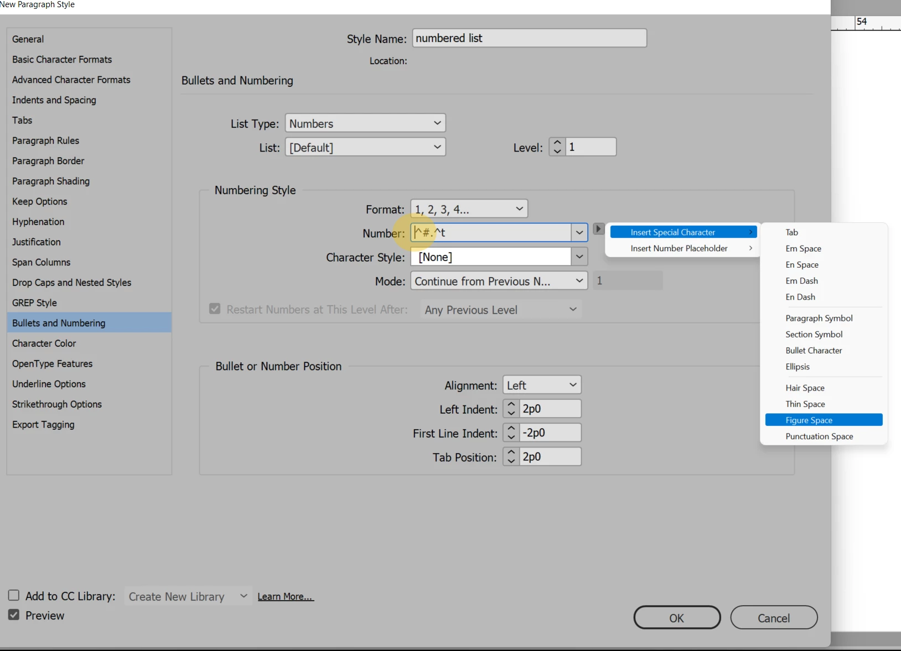
Task: Open Character Color section
Action: click(x=89, y=343)
